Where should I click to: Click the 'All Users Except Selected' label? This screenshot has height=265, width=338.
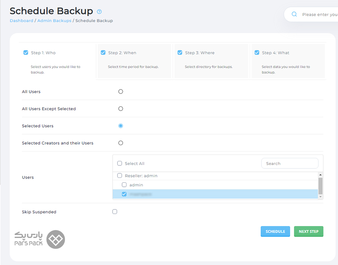point(49,109)
